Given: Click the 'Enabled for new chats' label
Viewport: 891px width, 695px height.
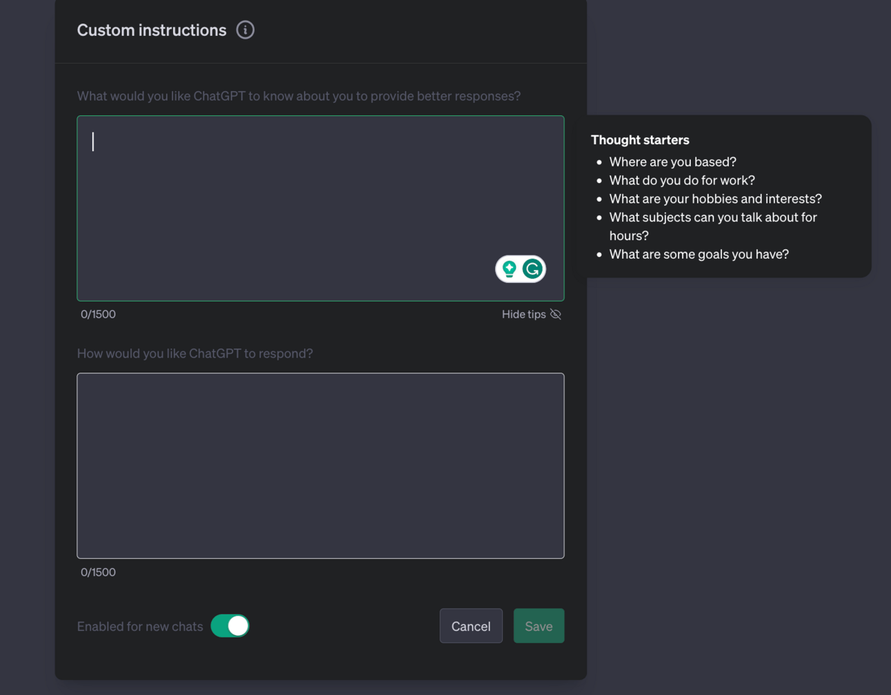Looking at the screenshot, I should click(x=140, y=627).
